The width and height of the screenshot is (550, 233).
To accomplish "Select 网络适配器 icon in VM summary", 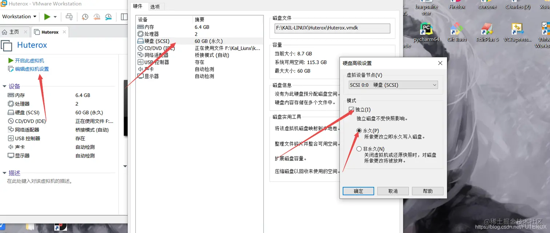I will point(11,130).
